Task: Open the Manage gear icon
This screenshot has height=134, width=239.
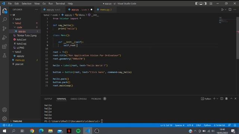Action: pos(4,118)
